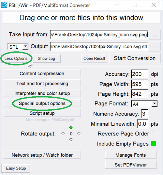Image resolution: width=163 pixels, height=175 pixels.
Task: Browse for input file with ellipsis button
Action: (x=155, y=35)
